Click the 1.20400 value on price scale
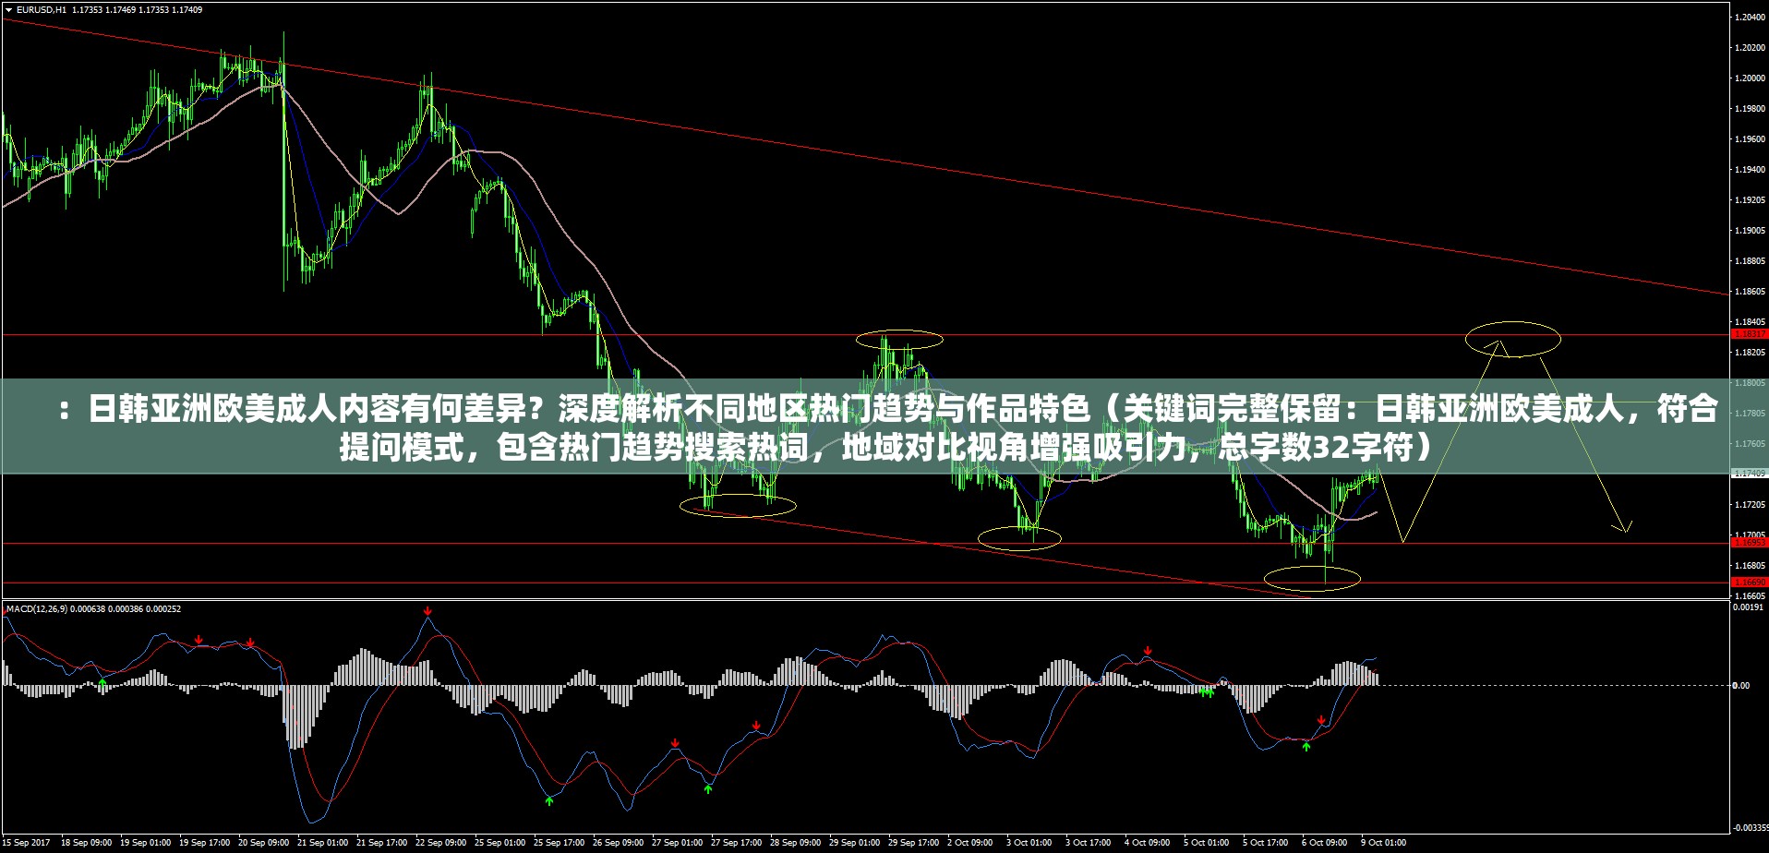This screenshot has width=1769, height=853. [1750, 17]
